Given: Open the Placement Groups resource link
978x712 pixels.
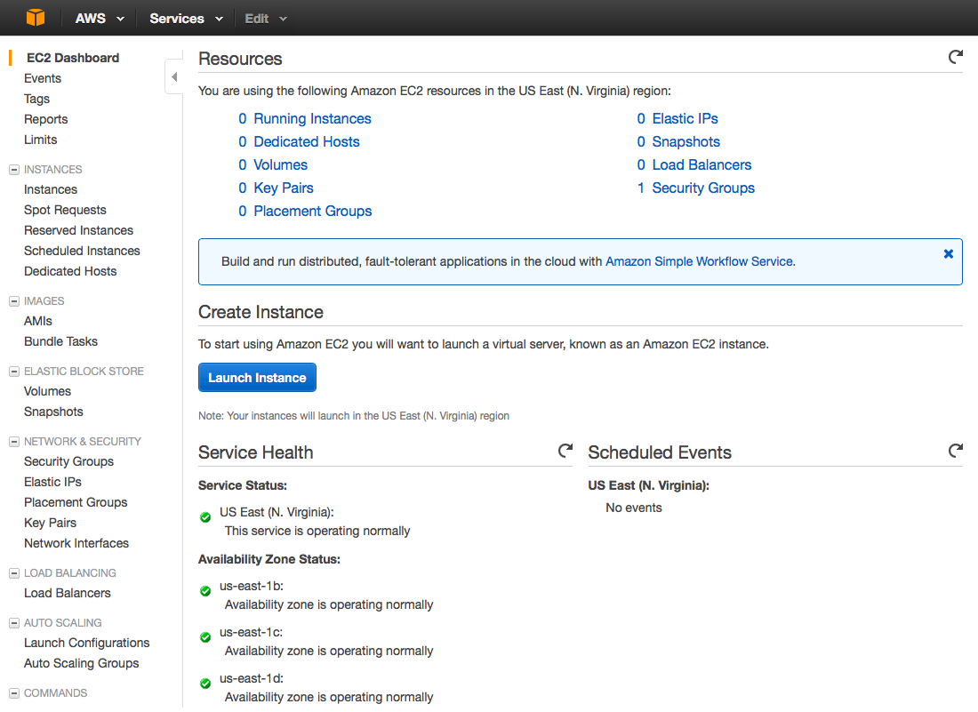Looking at the screenshot, I should pos(312,211).
